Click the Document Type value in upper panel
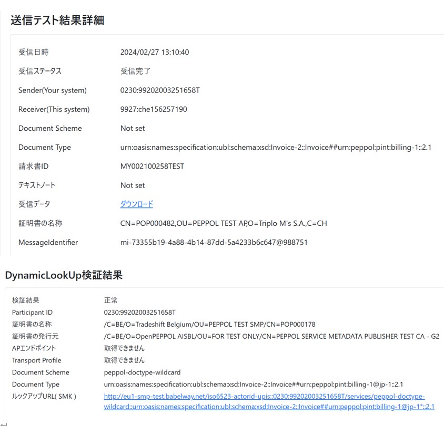The height and width of the screenshot is (426, 444). click(x=276, y=148)
